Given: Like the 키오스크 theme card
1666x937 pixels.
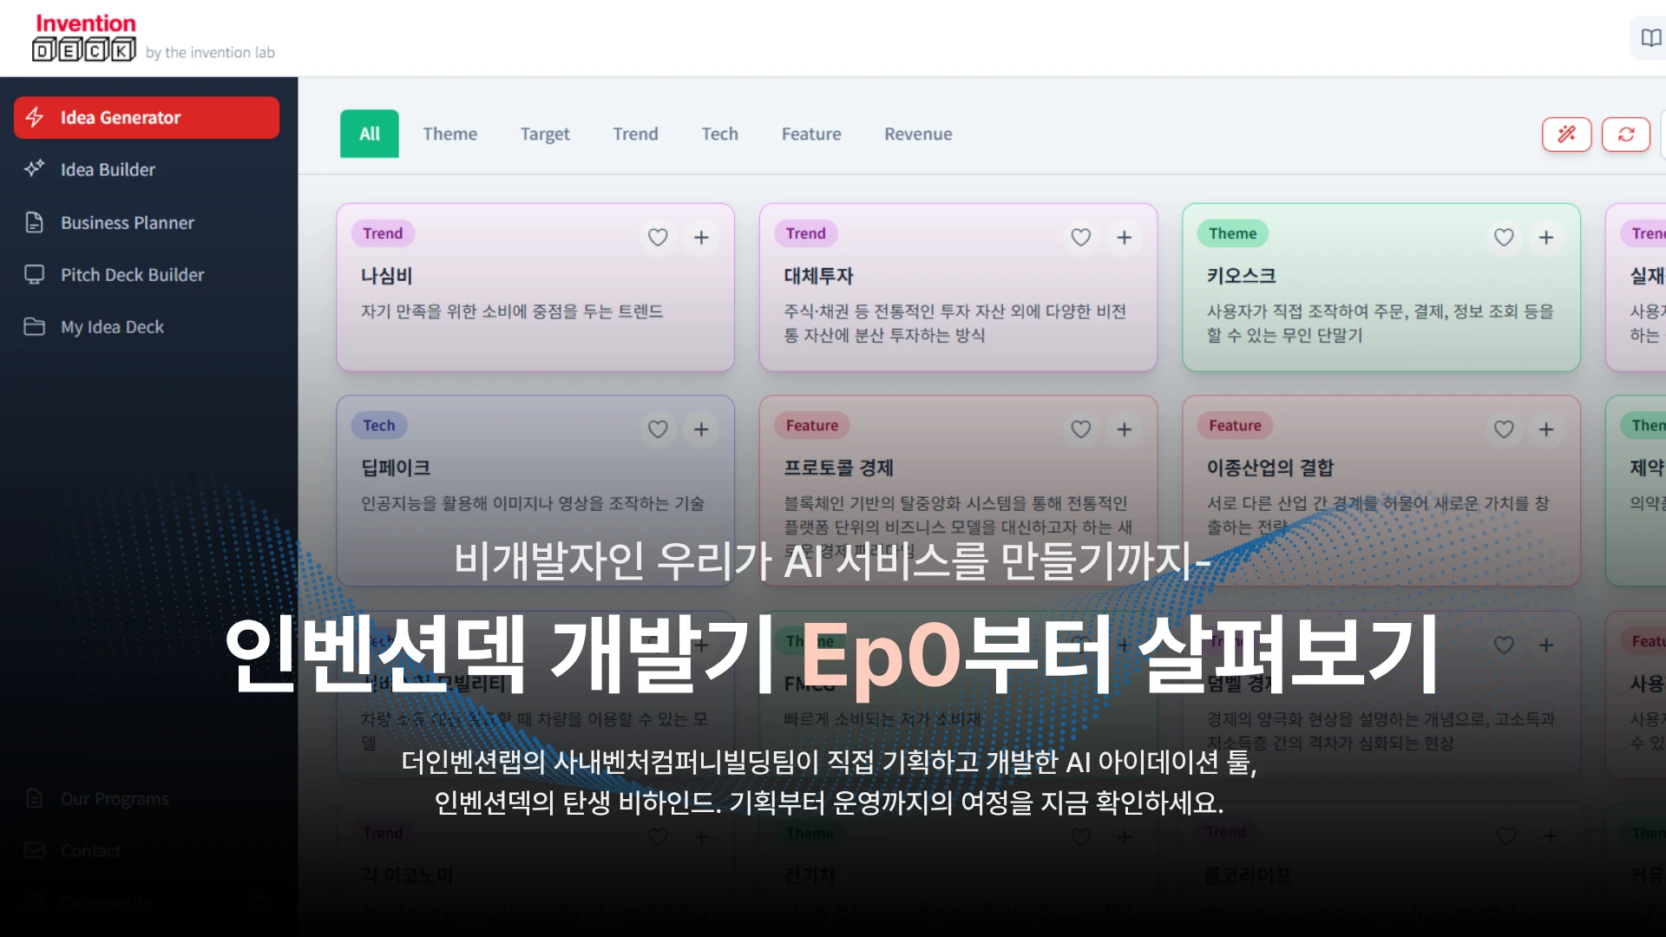Looking at the screenshot, I should point(1504,238).
